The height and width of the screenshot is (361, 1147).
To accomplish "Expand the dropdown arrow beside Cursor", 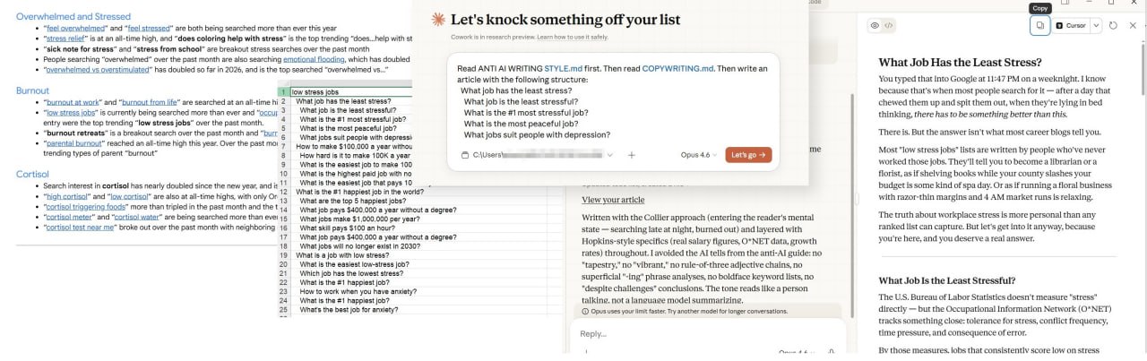I will pos(1095,26).
